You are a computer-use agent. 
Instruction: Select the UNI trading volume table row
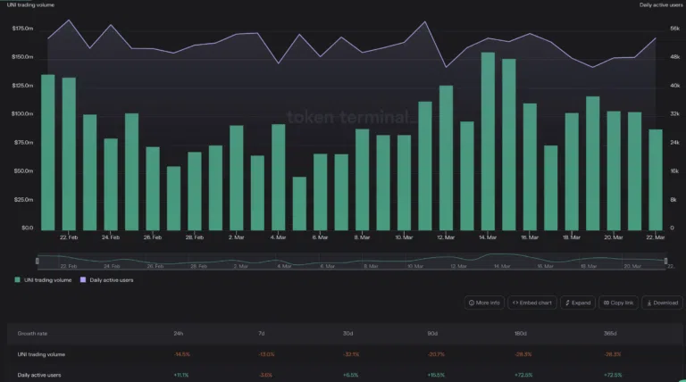coord(345,354)
